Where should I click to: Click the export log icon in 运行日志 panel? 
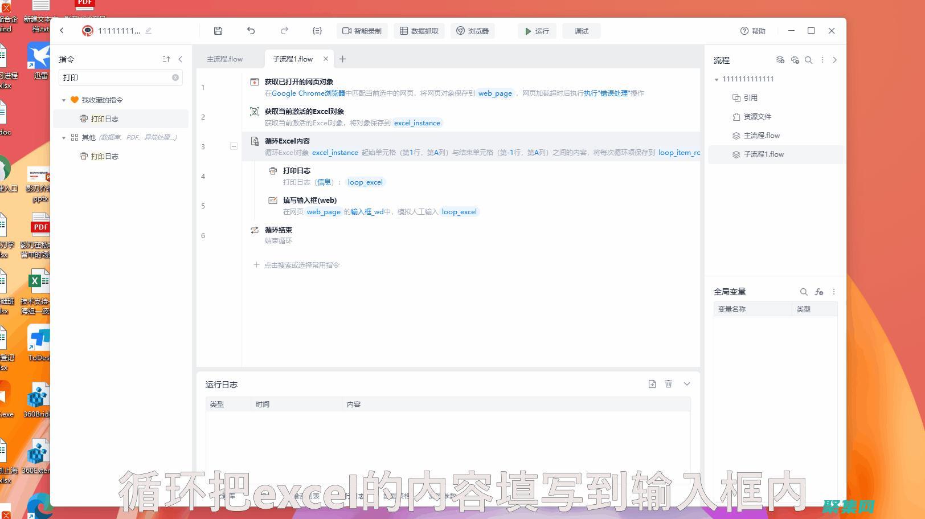[652, 384]
